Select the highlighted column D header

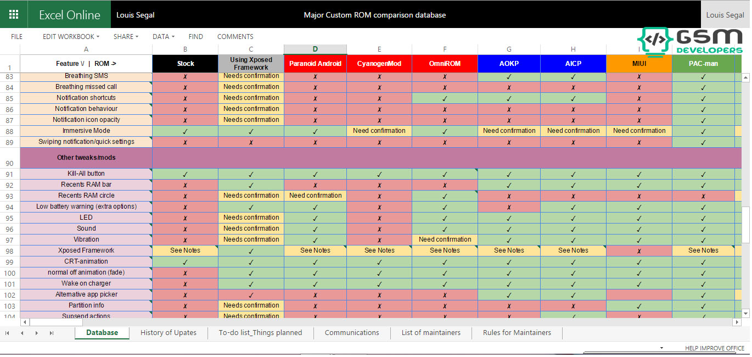tap(315, 49)
